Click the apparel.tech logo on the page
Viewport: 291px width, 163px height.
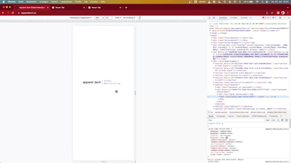coord(92,82)
